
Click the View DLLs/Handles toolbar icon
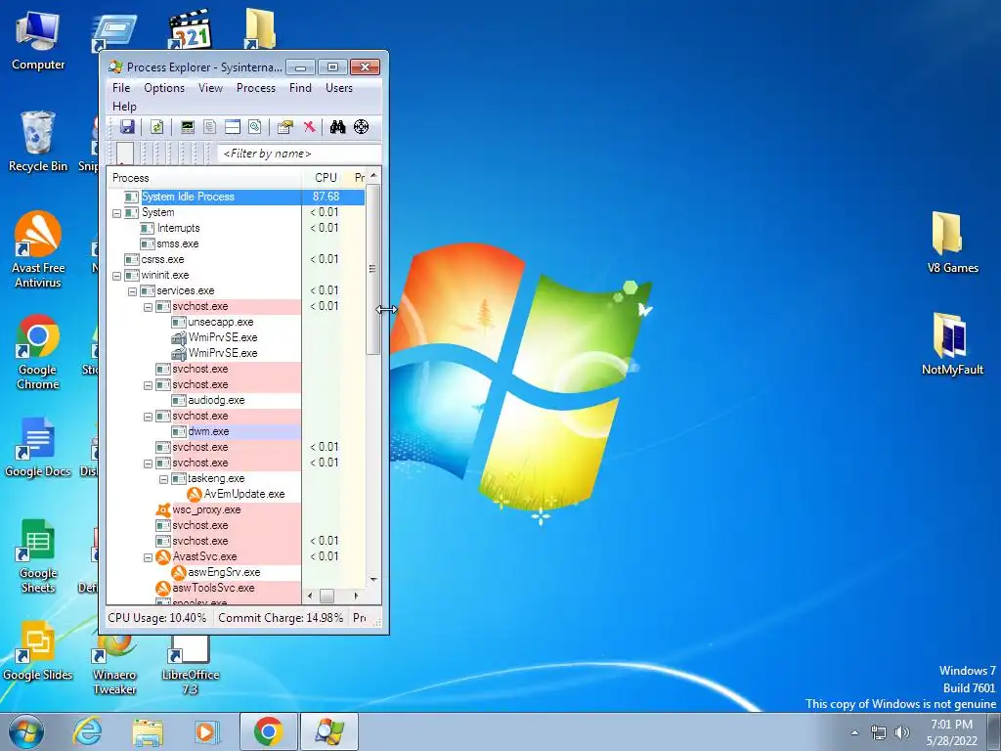(255, 126)
